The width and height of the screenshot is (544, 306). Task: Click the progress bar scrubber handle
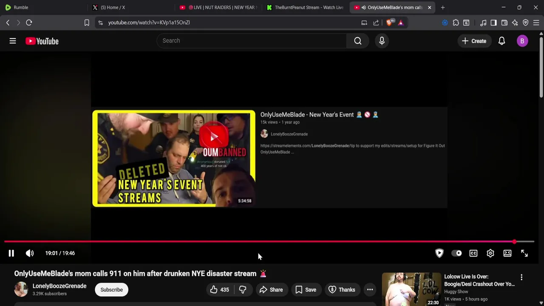pyautogui.click(x=514, y=241)
